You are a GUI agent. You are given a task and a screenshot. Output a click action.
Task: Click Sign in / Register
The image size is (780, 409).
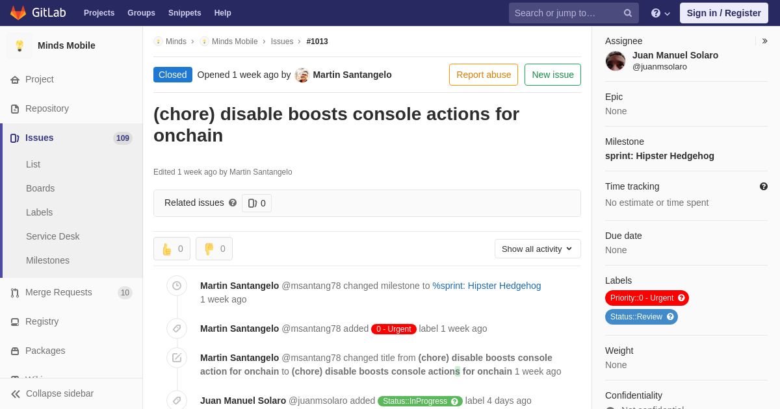click(723, 13)
